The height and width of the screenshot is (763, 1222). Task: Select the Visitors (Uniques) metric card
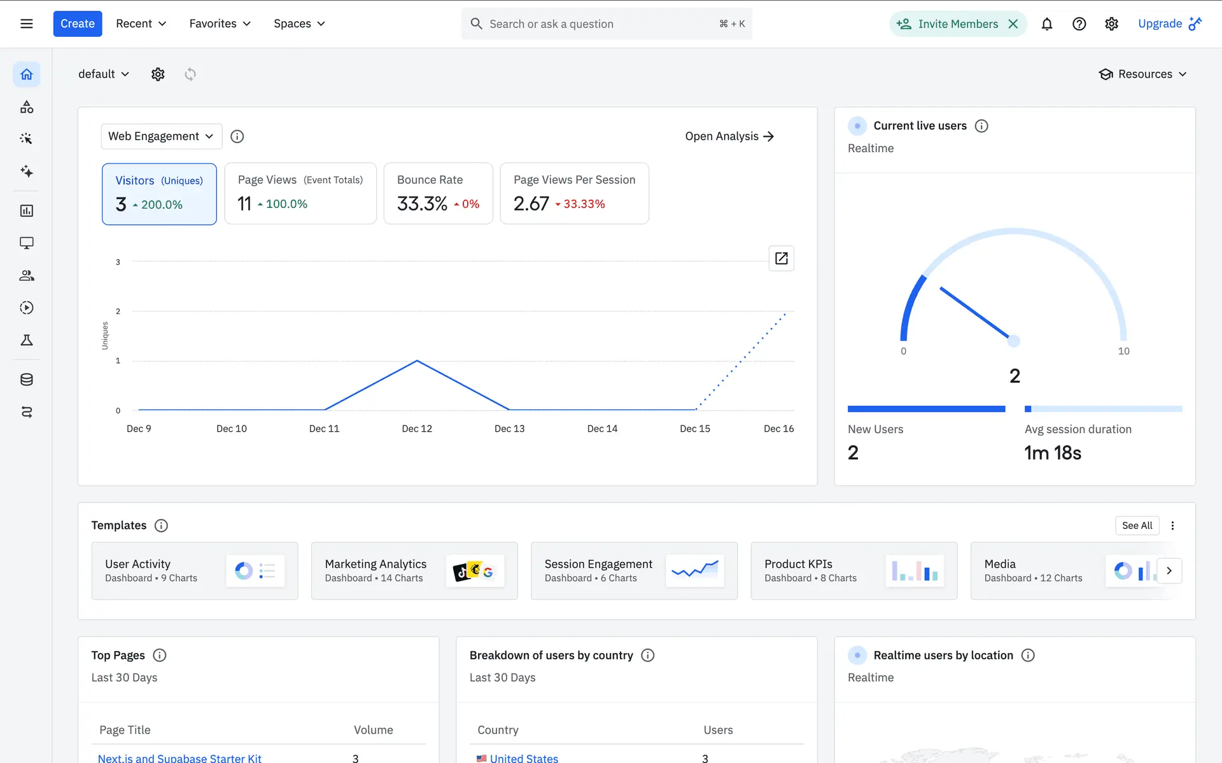click(159, 193)
